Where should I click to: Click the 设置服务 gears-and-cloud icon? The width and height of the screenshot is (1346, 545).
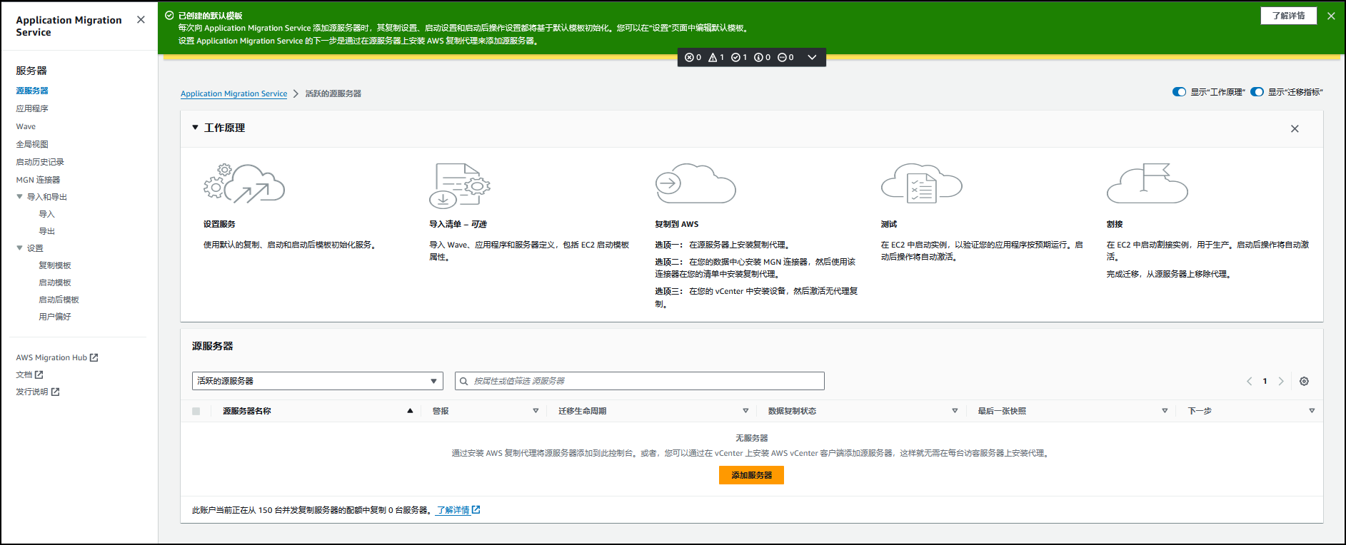[244, 184]
